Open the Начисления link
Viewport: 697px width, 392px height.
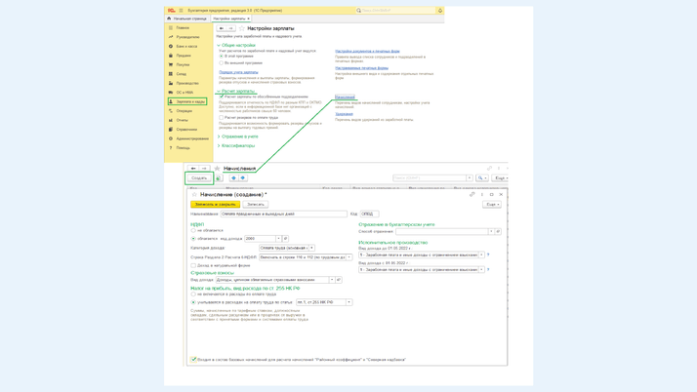pyautogui.click(x=345, y=97)
